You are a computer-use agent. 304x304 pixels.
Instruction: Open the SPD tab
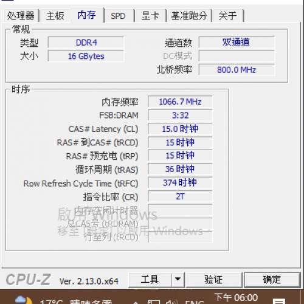coord(119,16)
